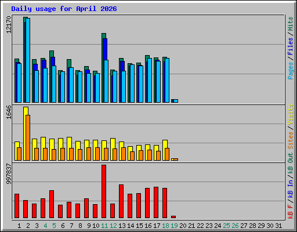The width and height of the screenshot is (297, 232).
Task: Click the 'Files' legend label
Action: (290, 46)
